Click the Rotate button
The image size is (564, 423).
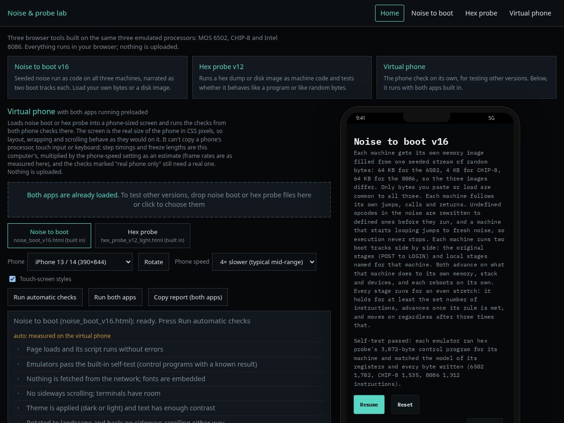pyautogui.click(x=154, y=262)
